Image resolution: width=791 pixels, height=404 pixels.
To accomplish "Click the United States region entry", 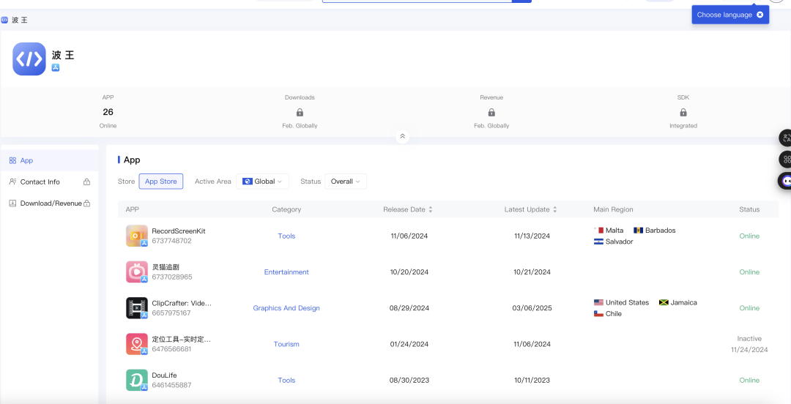I will (622, 302).
